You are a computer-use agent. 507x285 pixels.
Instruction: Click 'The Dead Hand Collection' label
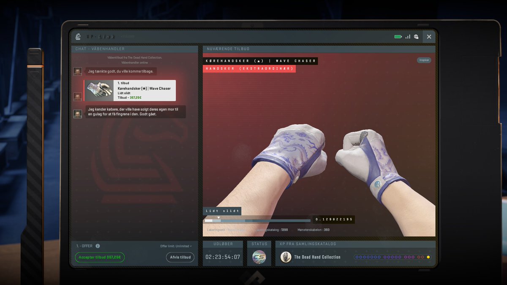[x=317, y=257]
